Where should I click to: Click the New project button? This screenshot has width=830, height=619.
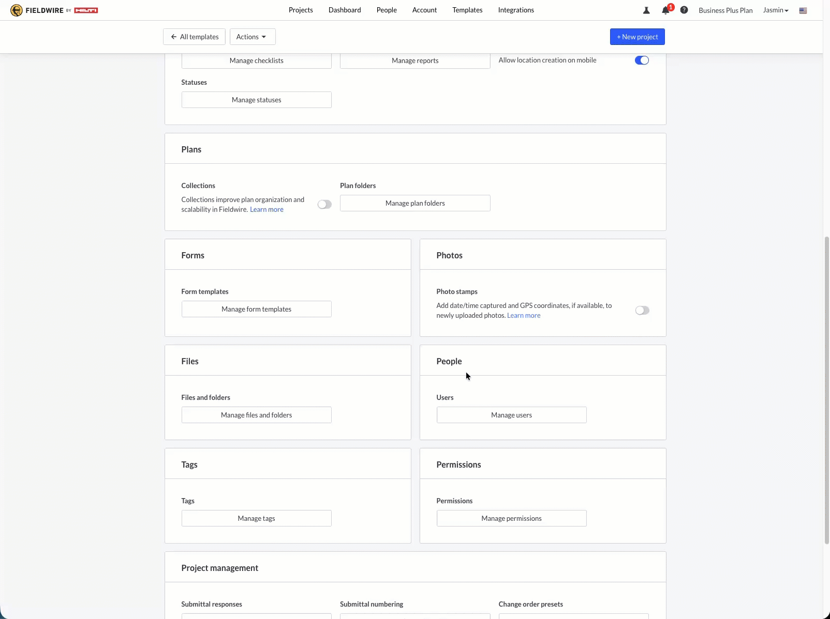(x=637, y=37)
